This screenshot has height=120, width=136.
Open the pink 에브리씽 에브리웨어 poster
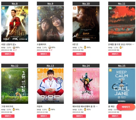pos(86,86)
